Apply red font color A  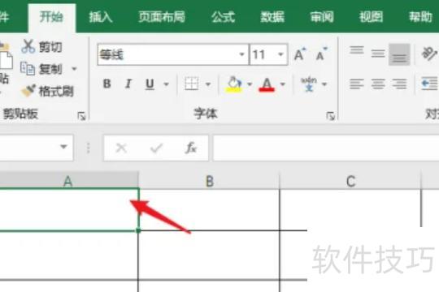tap(267, 84)
